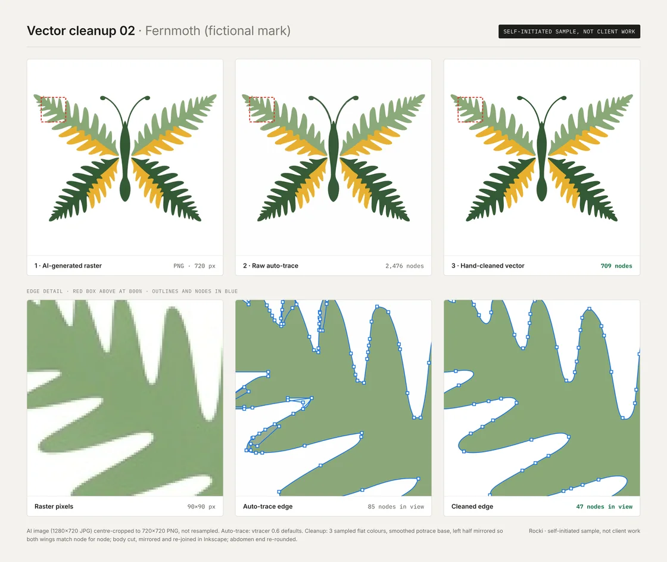Click the '2 · Raw auto-trace' caption
This screenshot has width=667, height=562.
click(270, 266)
